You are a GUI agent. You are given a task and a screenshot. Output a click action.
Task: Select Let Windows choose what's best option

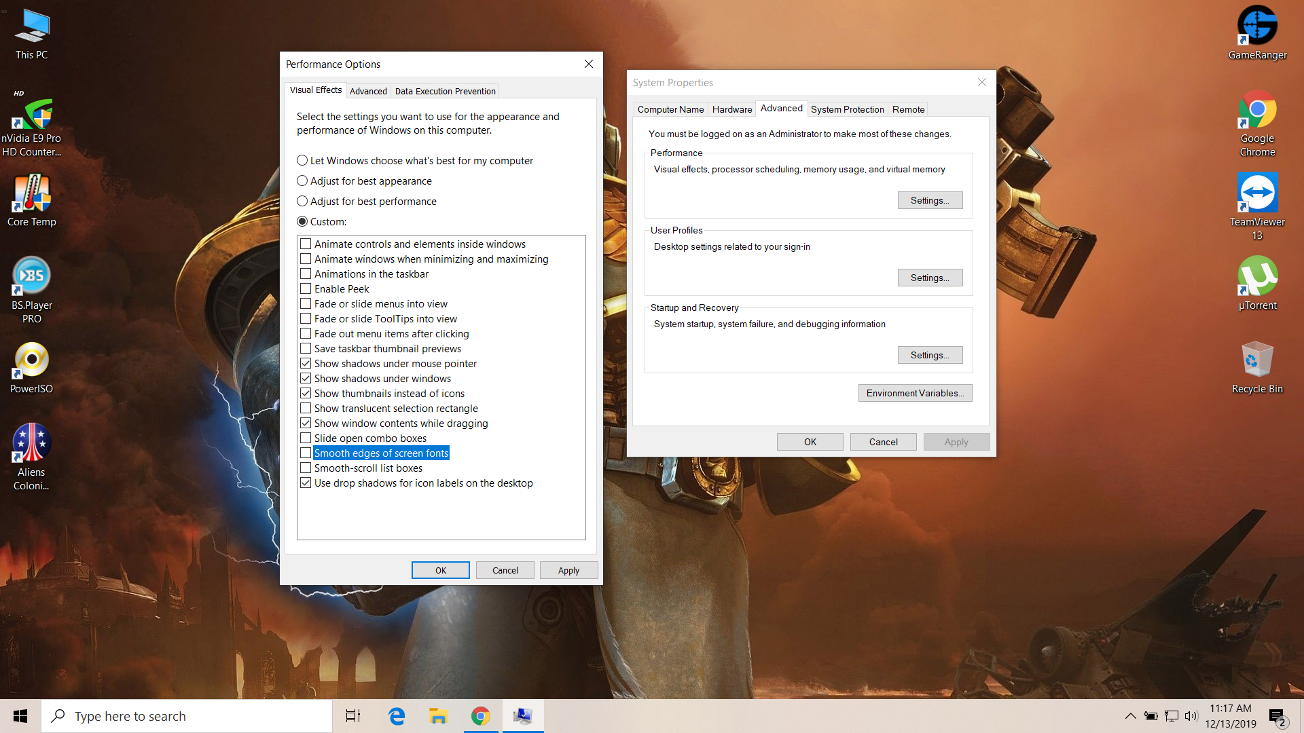415,161
